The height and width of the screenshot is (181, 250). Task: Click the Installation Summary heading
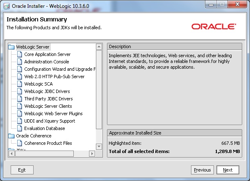coord(37,19)
